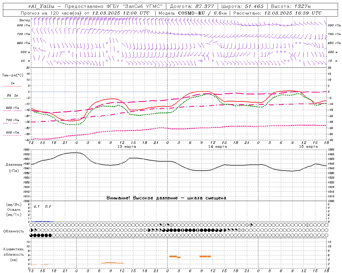The height and width of the screenshot is (273, 342).
Task: Click the (гПа) unit under Давление
Action: point(14,171)
